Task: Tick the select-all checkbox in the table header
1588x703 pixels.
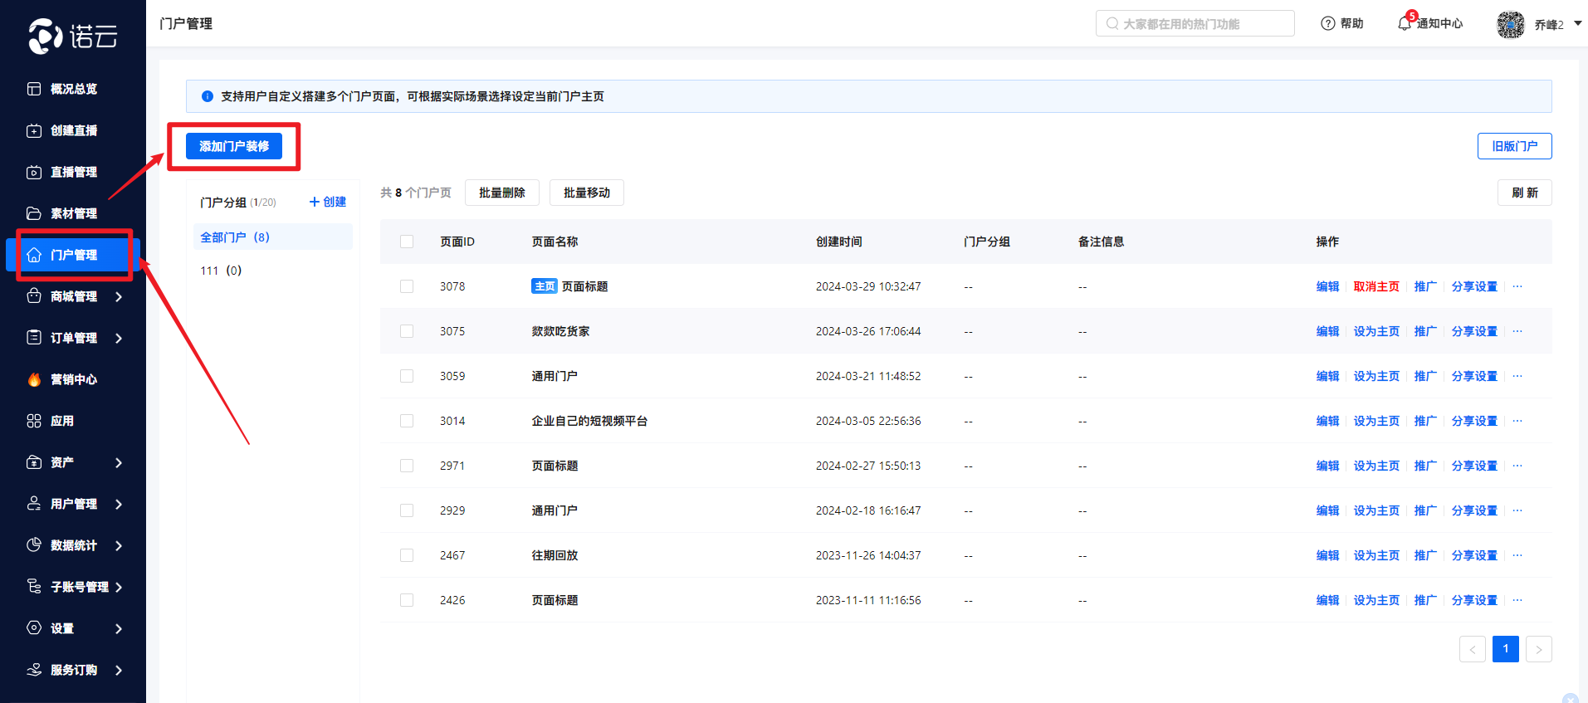Action: pos(407,242)
